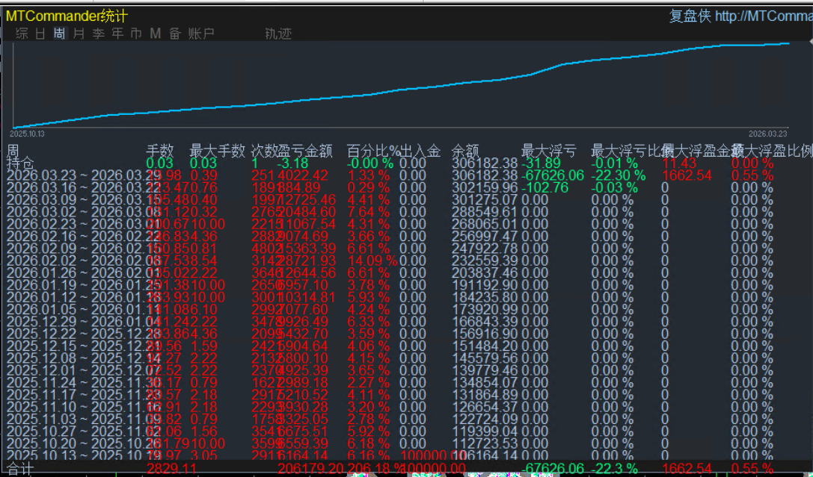Select the week row starting 2025.11.03
Screen dimensions: 813x477
(x=407, y=419)
